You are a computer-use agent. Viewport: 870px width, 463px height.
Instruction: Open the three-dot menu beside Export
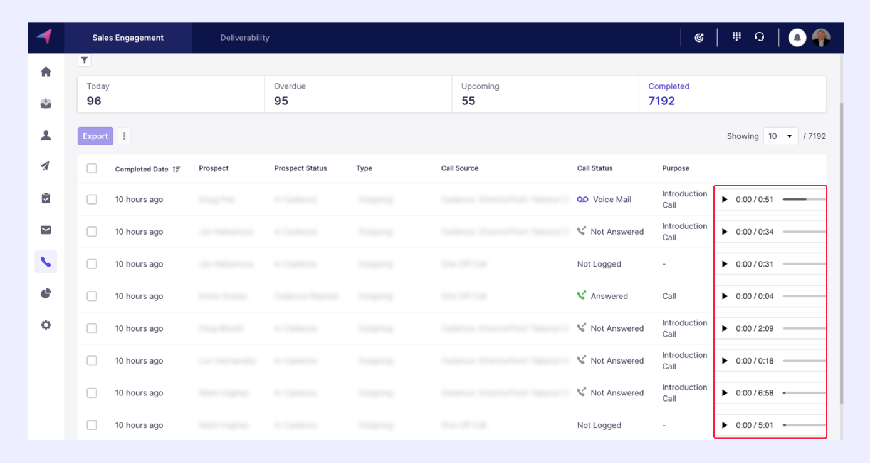[124, 136]
